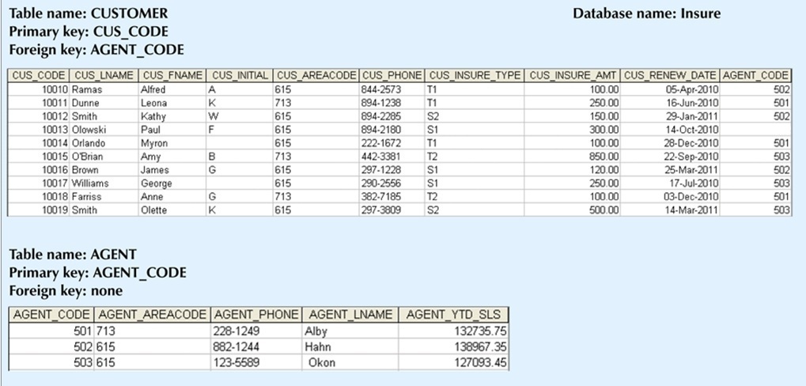806x386 pixels.
Task: Click the first name Olette cell
Action: point(172,210)
